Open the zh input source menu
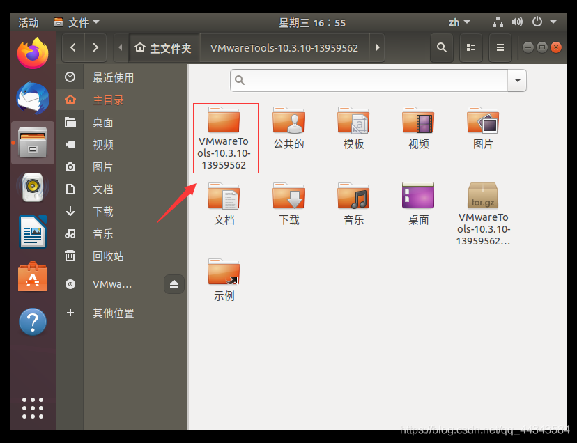This screenshot has width=577, height=443. pos(459,22)
